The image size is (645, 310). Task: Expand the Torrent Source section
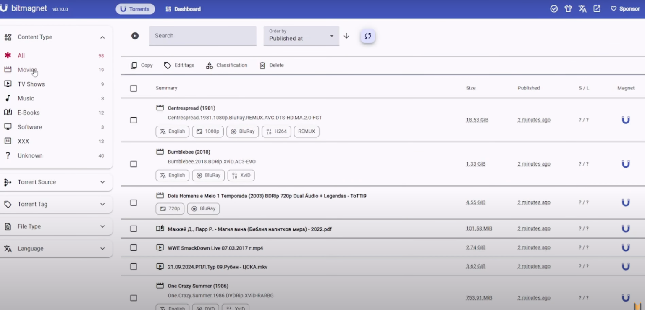click(x=56, y=182)
